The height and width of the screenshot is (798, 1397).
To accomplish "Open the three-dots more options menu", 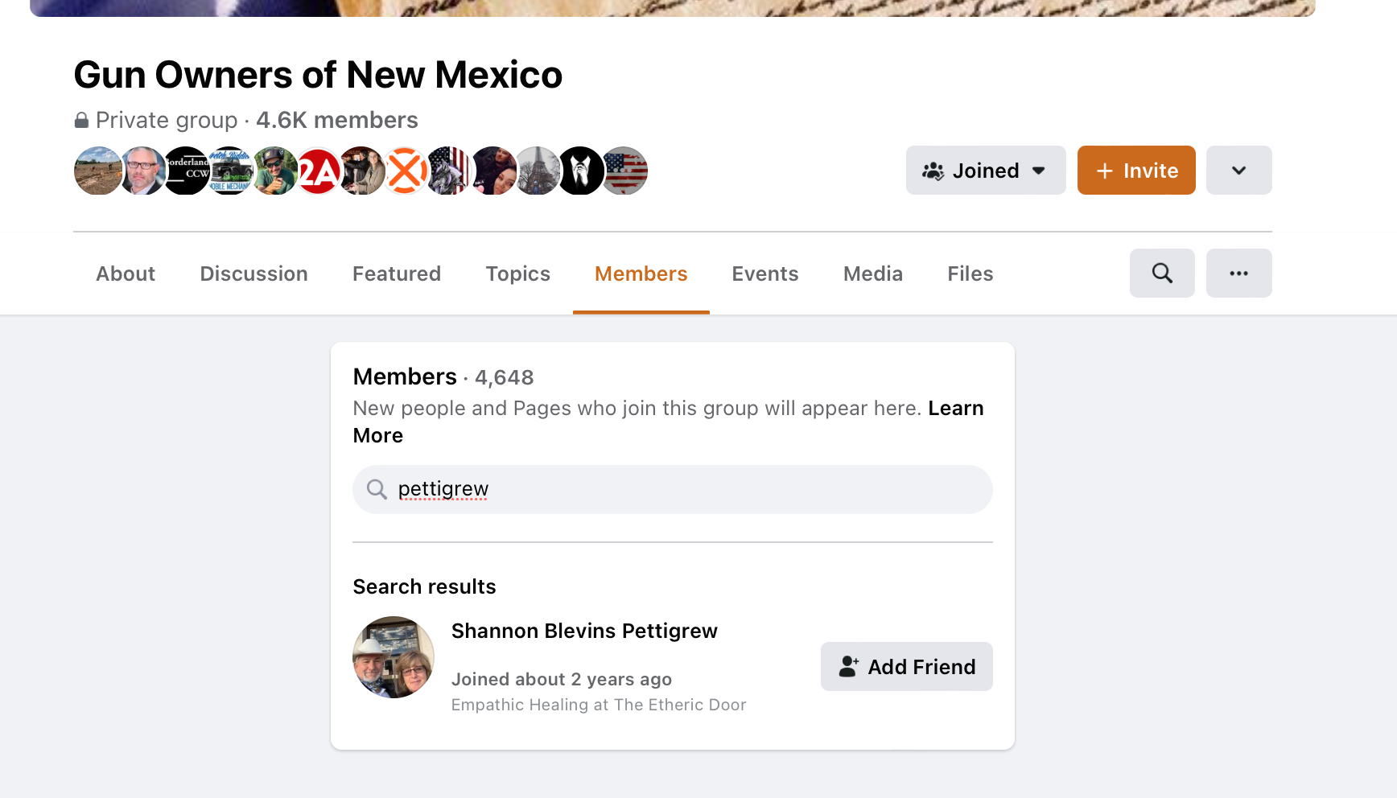I will click(x=1238, y=274).
